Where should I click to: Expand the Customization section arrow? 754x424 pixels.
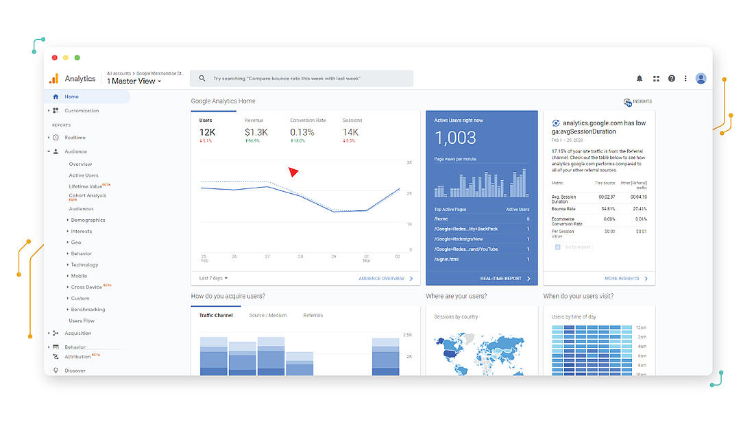point(49,110)
